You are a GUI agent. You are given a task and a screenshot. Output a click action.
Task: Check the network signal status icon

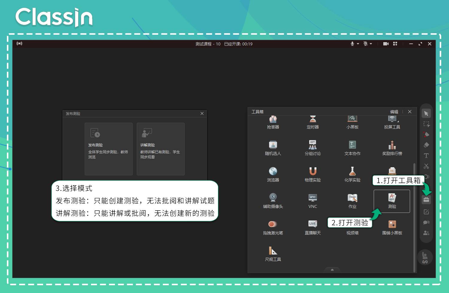(19, 44)
